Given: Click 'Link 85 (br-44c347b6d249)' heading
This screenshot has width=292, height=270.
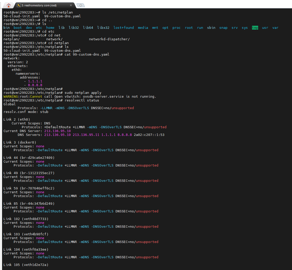Looking at the screenshot, I should pos(29,204).
